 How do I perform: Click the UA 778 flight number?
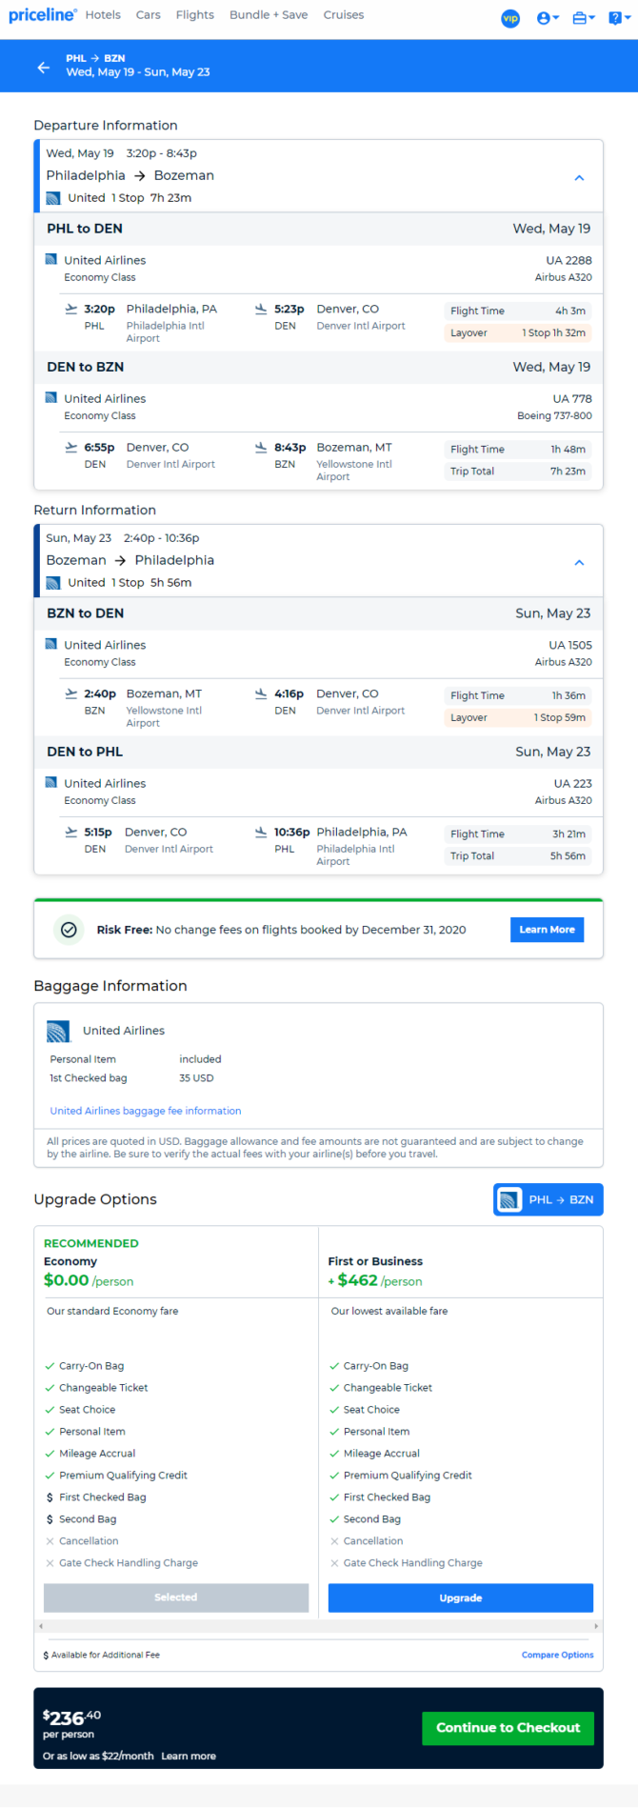point(572,398)
